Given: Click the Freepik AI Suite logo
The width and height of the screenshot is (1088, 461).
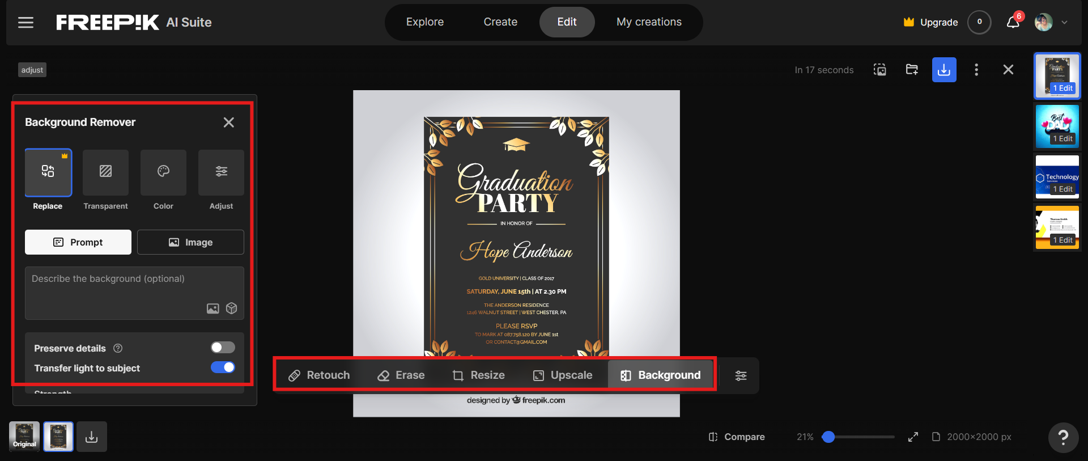Looking at the screenshot, I should click(x=134, y=22).
